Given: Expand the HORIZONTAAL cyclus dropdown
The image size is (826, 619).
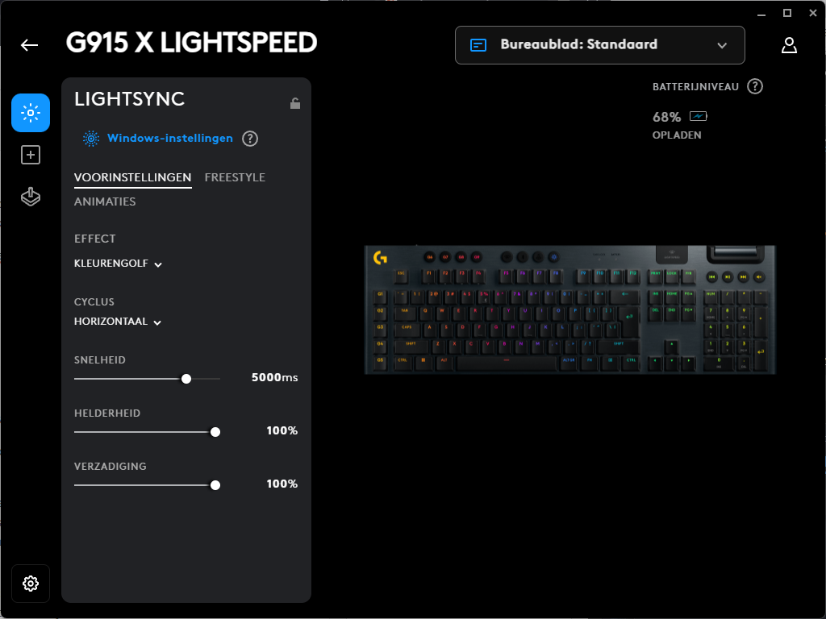Looking at the screenshot, I should (x=118, y=322).
